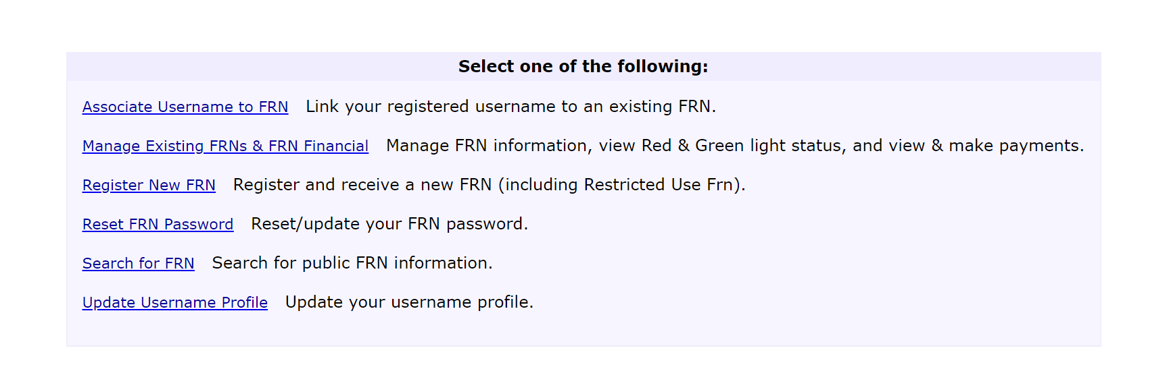The image size is (1167, 392).
Task: Open the Associate Username to FRN link
Action: [185, 107]
